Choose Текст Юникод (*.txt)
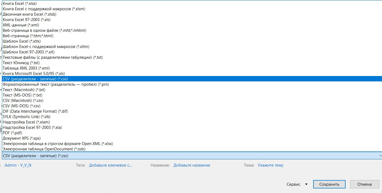The image size is (382, 193). (192, 63)
